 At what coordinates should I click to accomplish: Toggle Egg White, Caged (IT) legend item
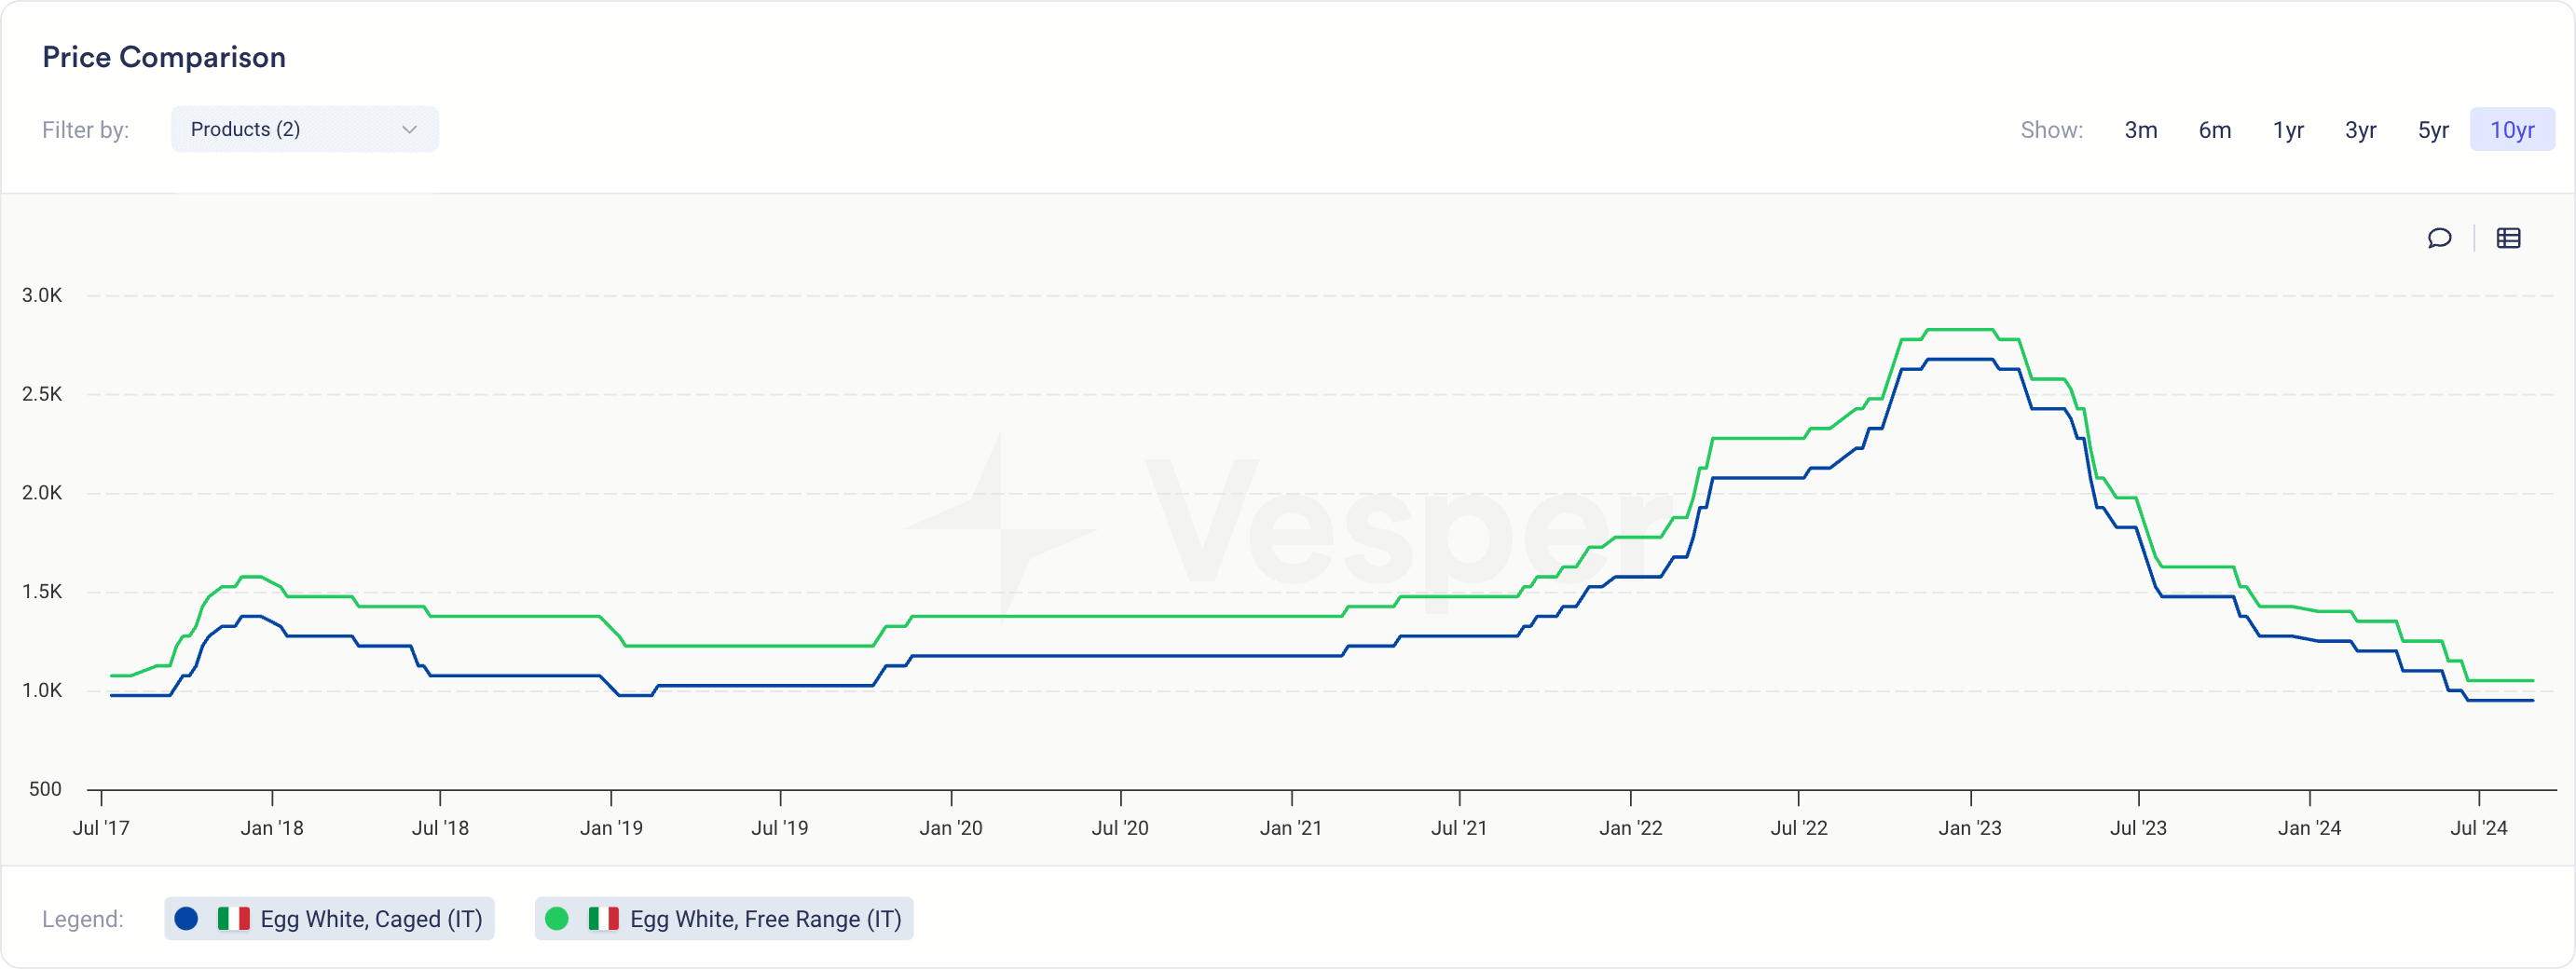coord(329,918)
